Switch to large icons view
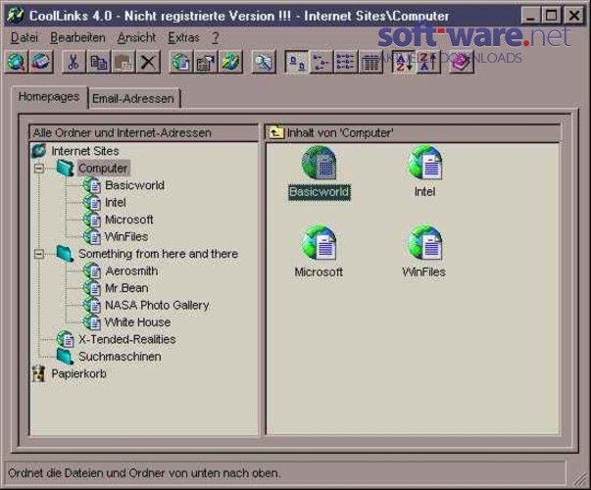The width and height of the screenshot is (591, 490). [x=296, y=62]
